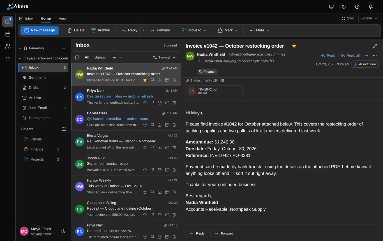The image size is (383, 241).
Task: Mark Jonah Reid email as unread
Action: click(160, 170)
